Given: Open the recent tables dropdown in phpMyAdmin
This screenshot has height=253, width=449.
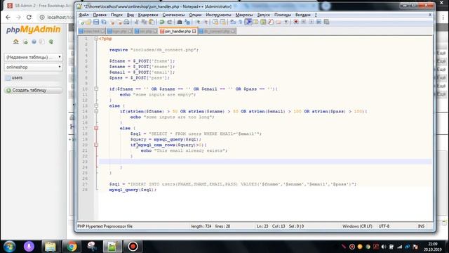Looking at the screenshot, I should [34, 57].
